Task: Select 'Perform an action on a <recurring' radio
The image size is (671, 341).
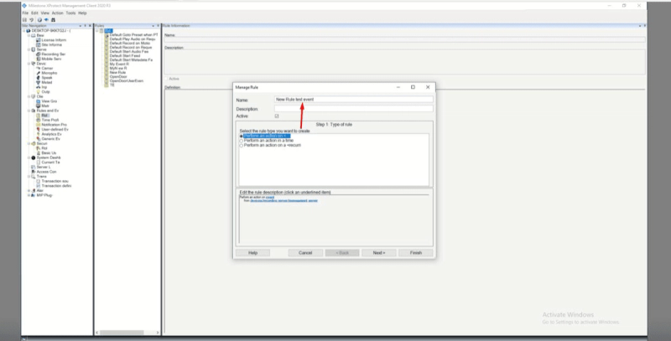Action: click(x=242, y=146)
